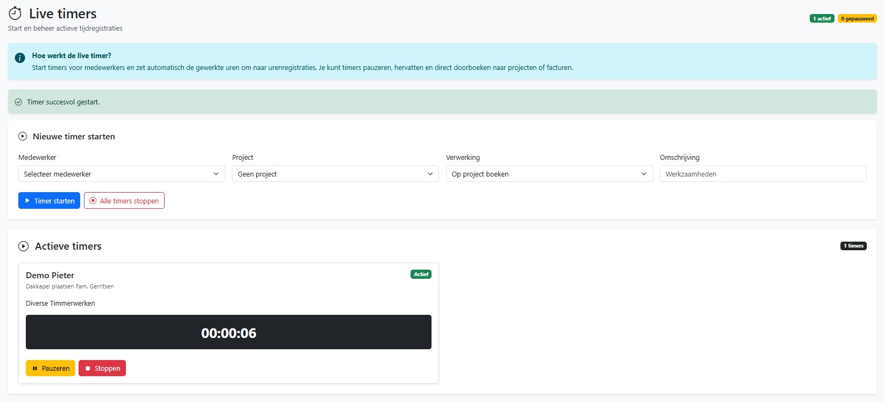Click the 00:00:06 timer display

[229, 333]
